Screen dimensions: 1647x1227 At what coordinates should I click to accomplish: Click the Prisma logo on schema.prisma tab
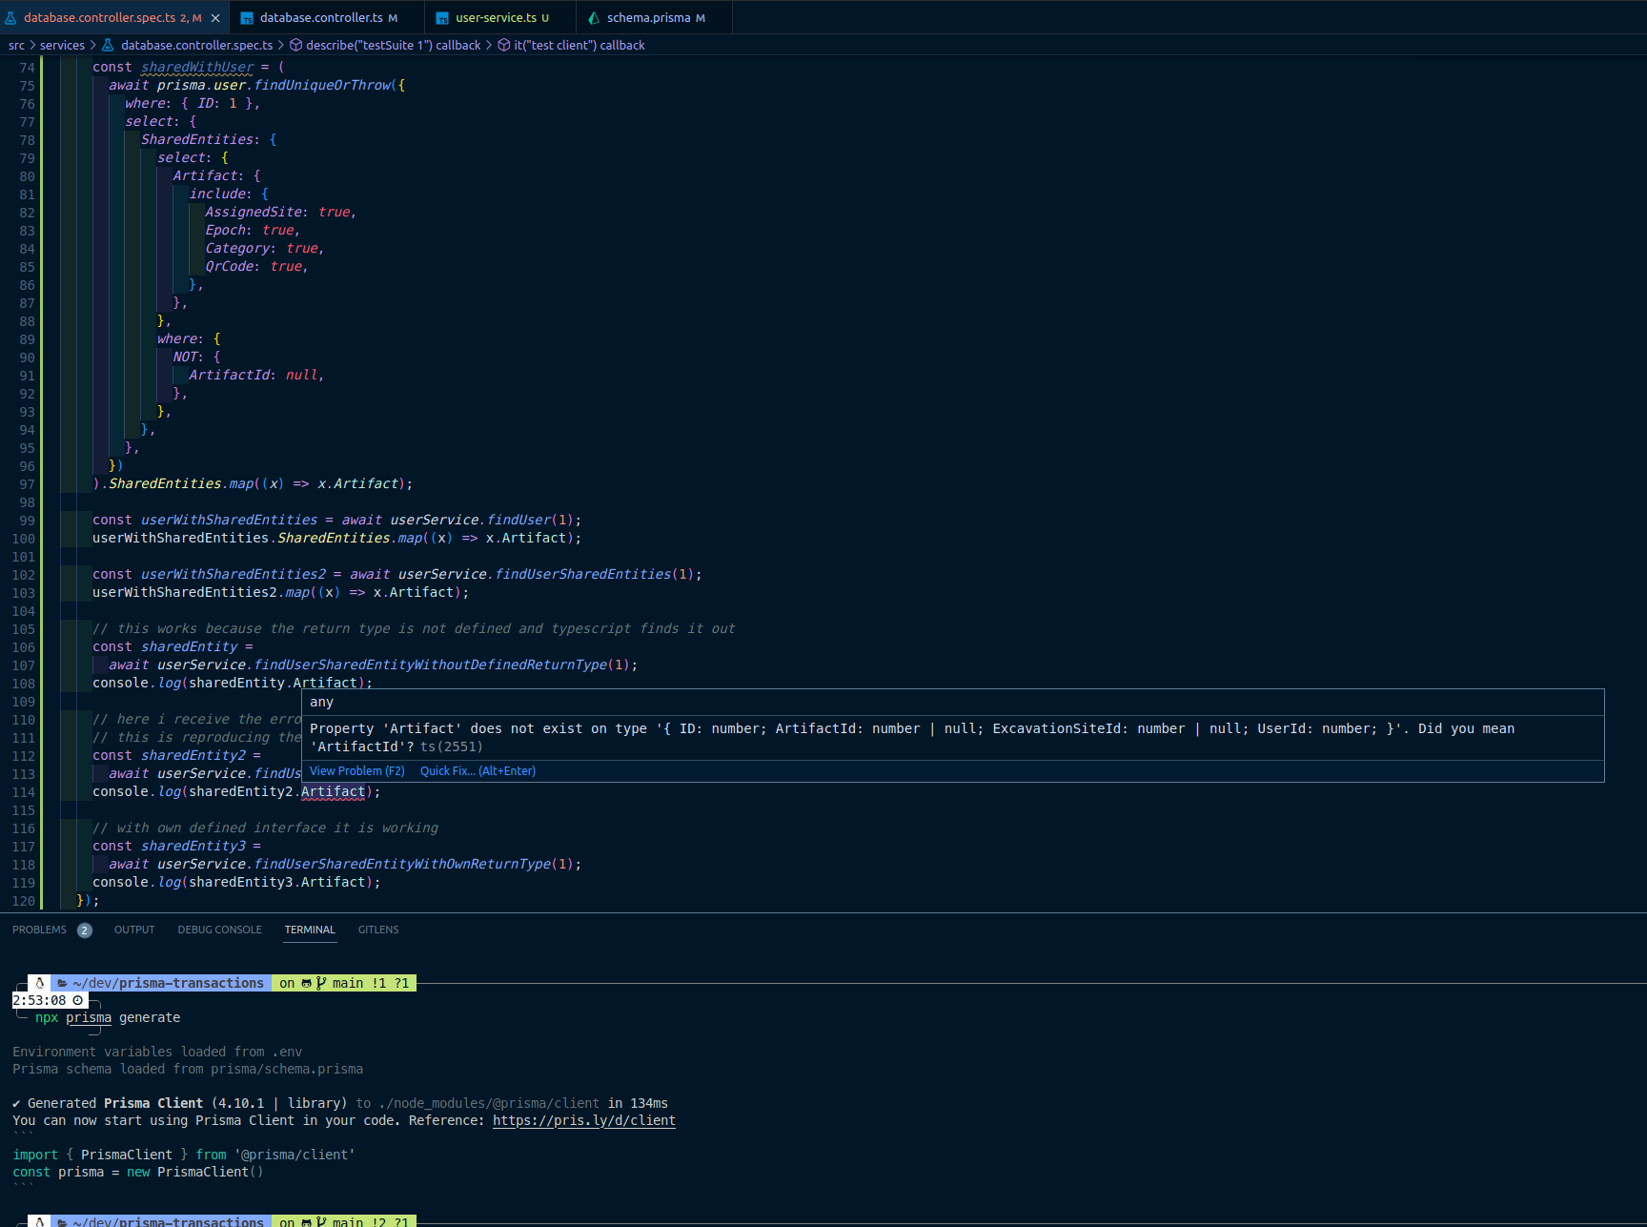pos(595,16)
